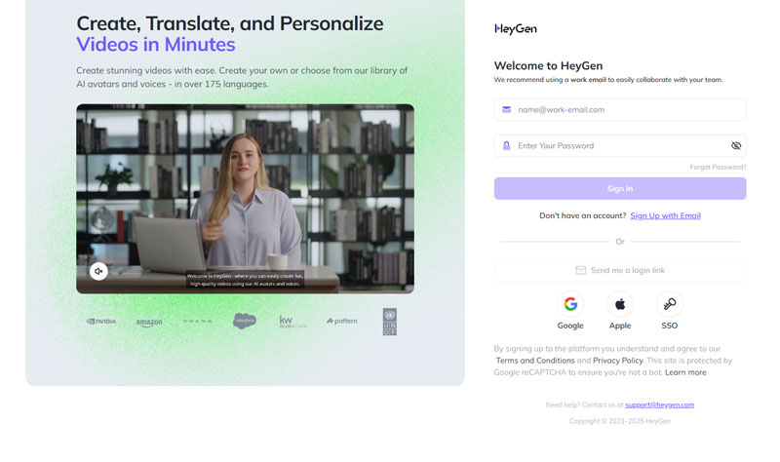
Task: Focus the work email input field
Action: [620, 109]
